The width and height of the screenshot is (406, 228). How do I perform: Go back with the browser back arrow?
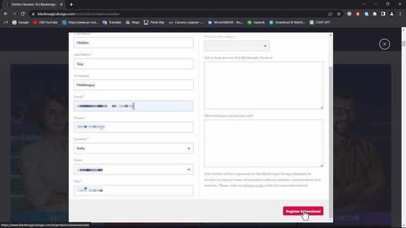click(6, 14)
